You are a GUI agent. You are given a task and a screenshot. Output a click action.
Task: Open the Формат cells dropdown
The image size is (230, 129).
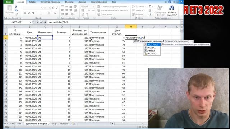pyautogui.click(x=139, y=14)
